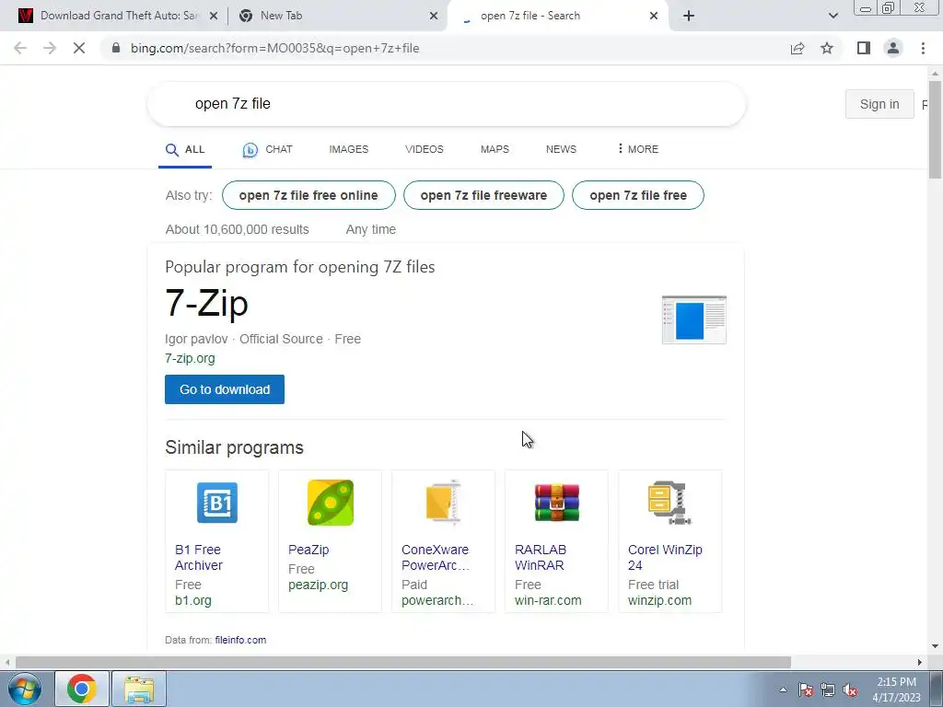This screenshot has height=707, width=943.
Task: Close the New Tab tab
Action: (434, 17)
